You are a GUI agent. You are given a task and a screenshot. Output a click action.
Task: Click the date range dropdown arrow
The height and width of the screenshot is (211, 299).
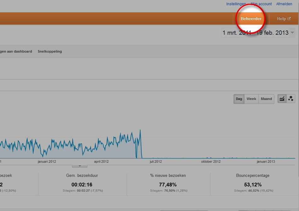(292, 33)
